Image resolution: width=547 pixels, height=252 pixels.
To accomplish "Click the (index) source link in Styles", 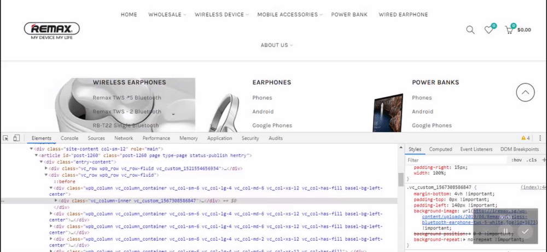I will click(x=533, y=187).
